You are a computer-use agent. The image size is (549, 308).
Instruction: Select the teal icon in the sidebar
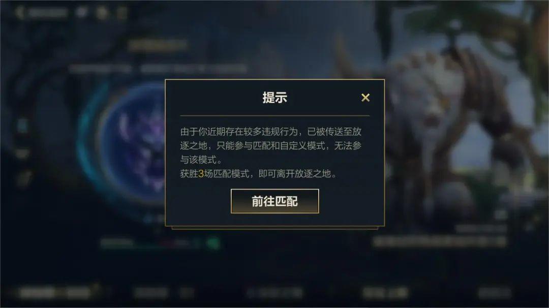tap(22, 126)
